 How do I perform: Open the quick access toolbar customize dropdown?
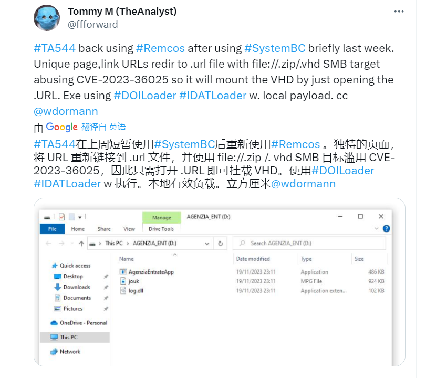pos(80,217)
